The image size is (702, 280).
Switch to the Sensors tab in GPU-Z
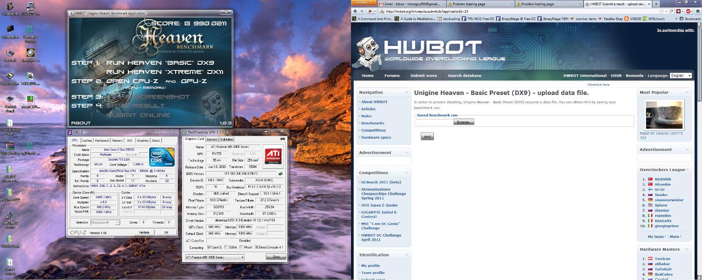click(x=212, y=139)
